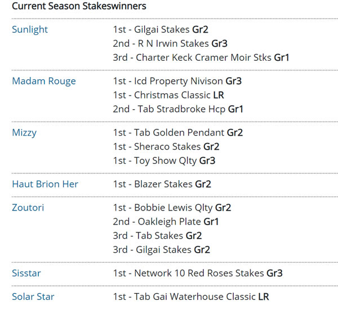Select the Oakleigh Plate Gr1 entry
Image resolution: width=338 pixels, height=314 pixels.
166,222
